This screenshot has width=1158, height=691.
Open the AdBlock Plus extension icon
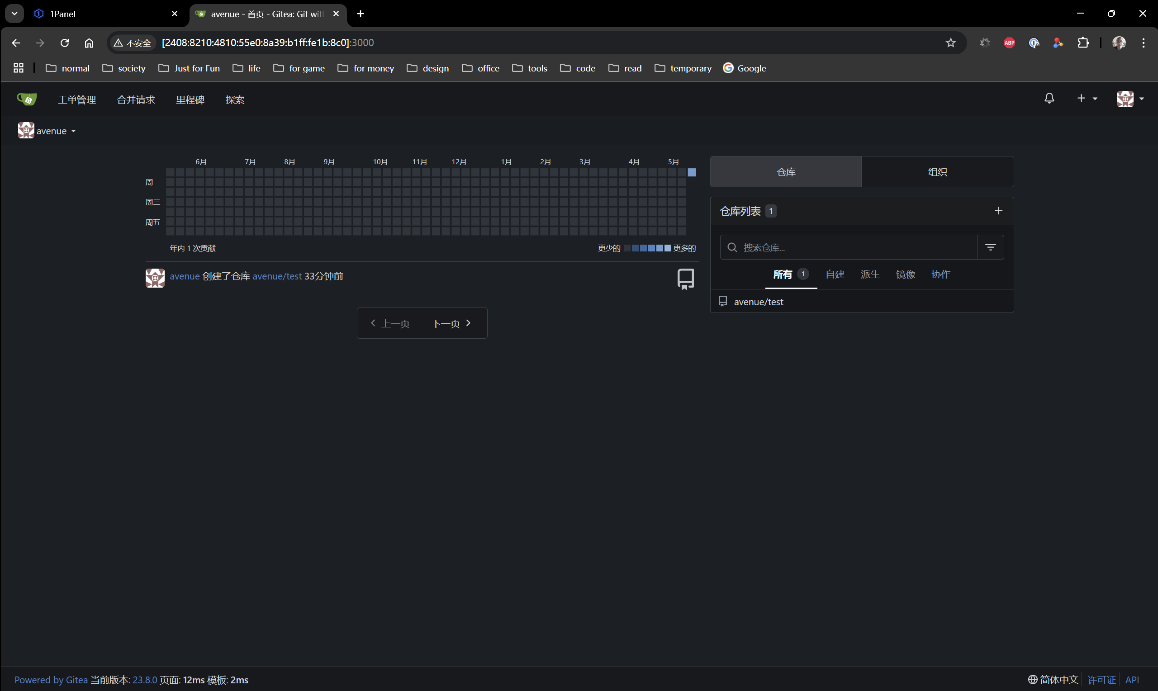click(1009, 43)
